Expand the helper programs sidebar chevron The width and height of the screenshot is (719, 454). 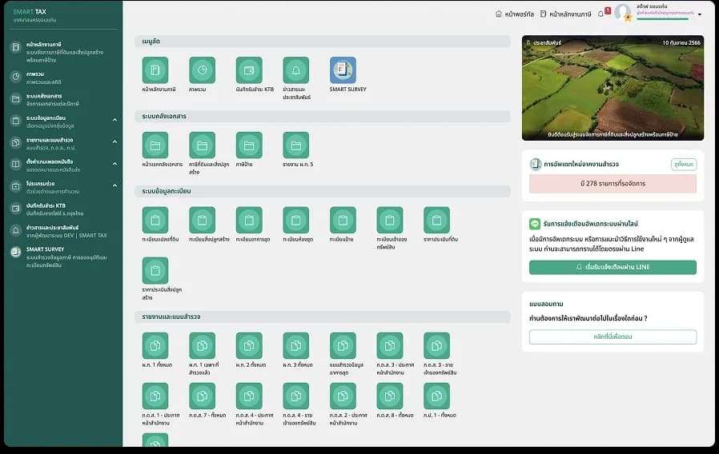pos(114,185)
